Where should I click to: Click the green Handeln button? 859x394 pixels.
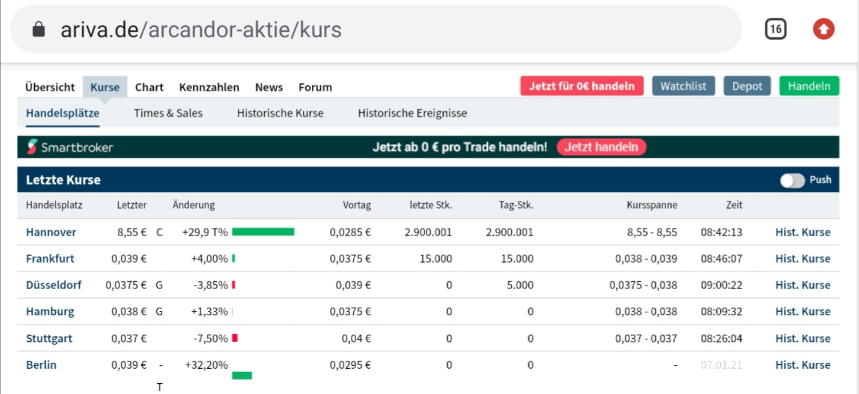tap(809, 86)
